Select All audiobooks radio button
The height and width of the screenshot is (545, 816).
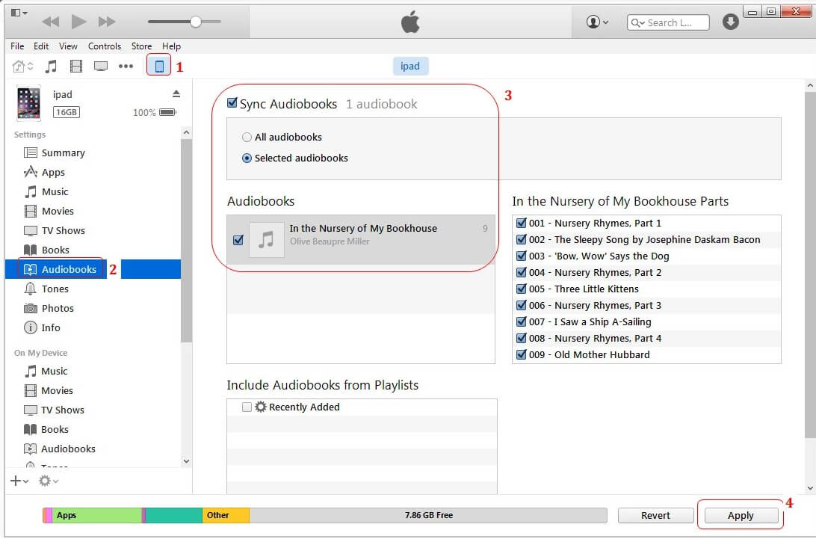tap(247, 138)
